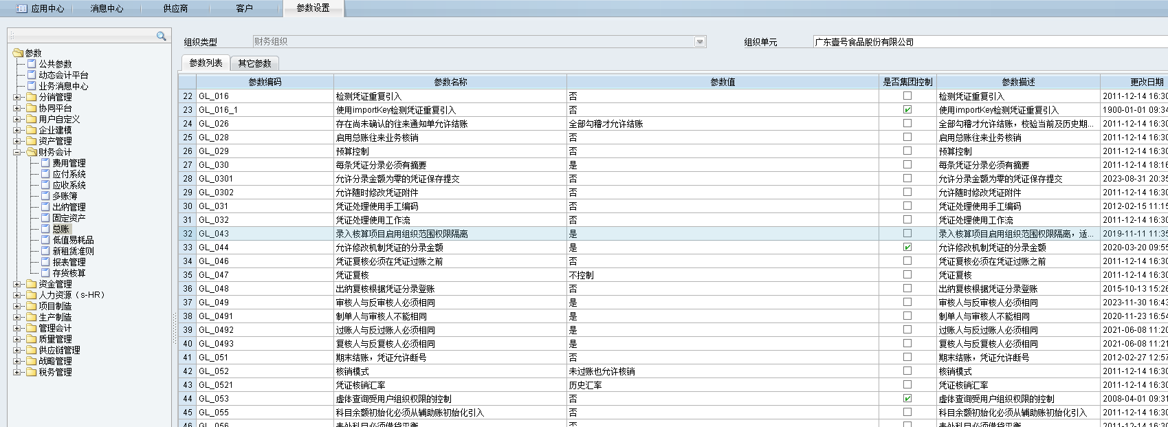This screenshot has height=427, width=1168.
Task: Click the search magnifier icon in tree panel
Action: [x=162, y=36]
